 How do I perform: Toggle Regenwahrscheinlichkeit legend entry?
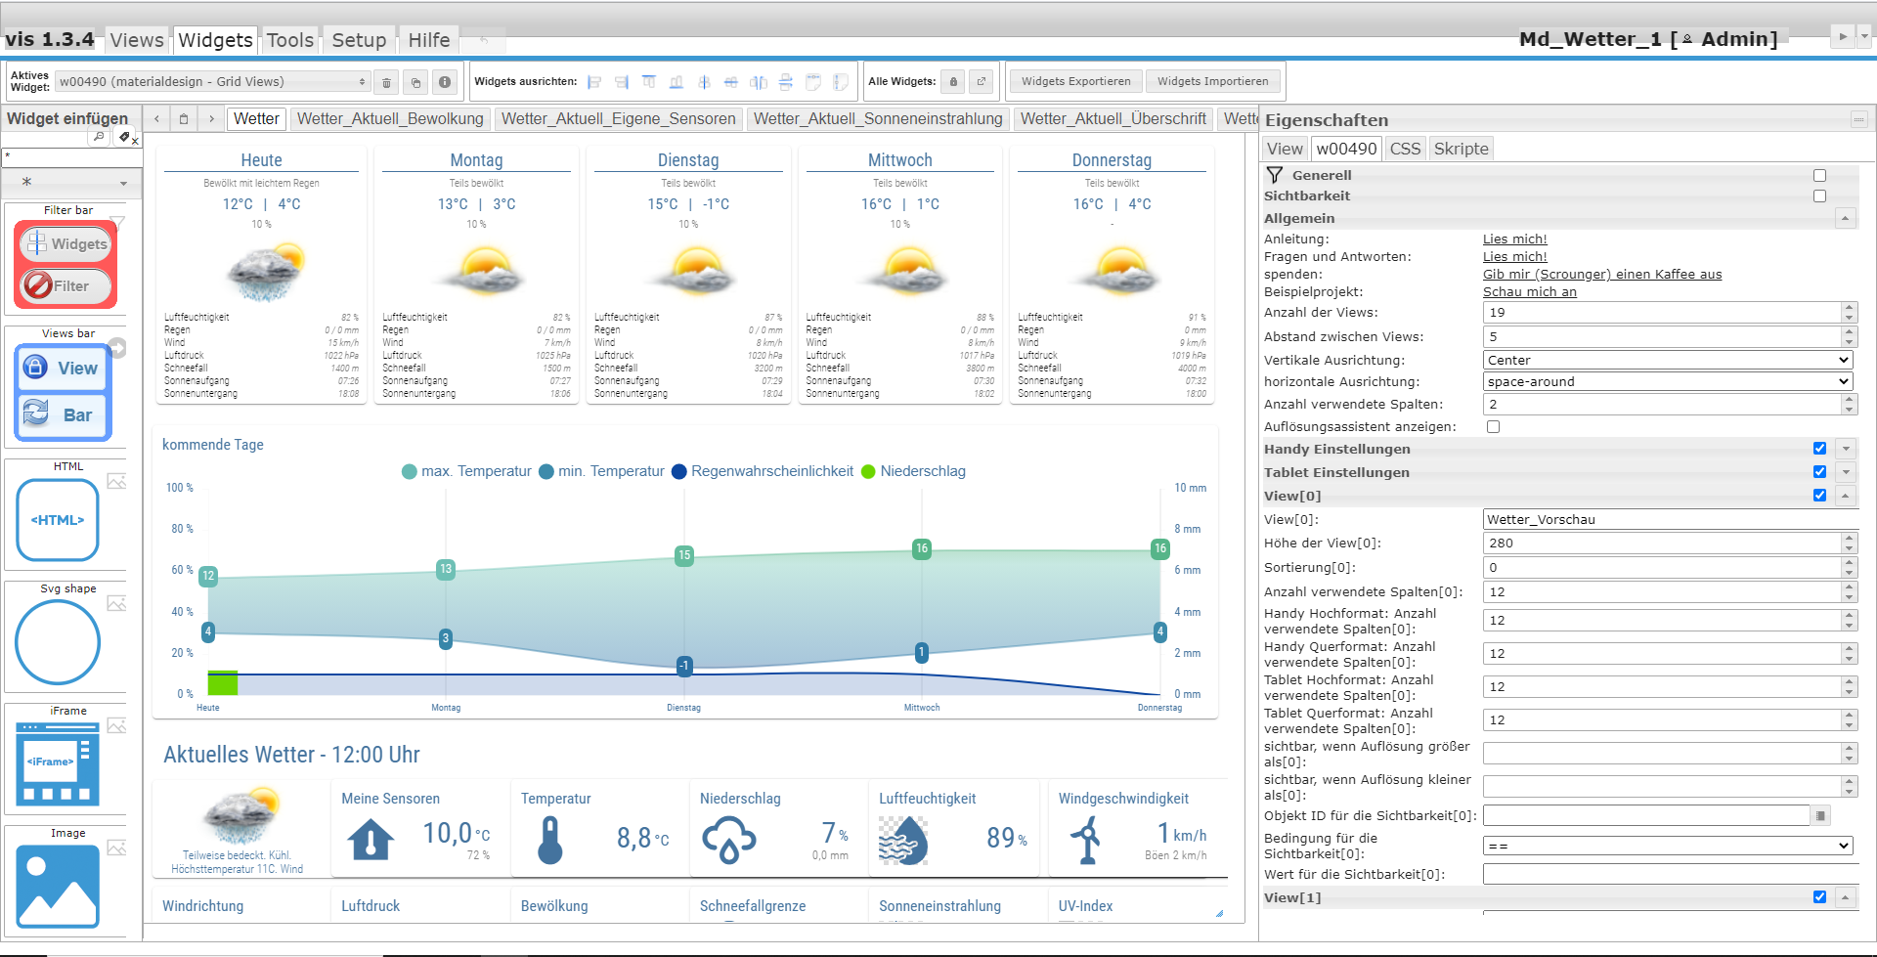[763, 471]
